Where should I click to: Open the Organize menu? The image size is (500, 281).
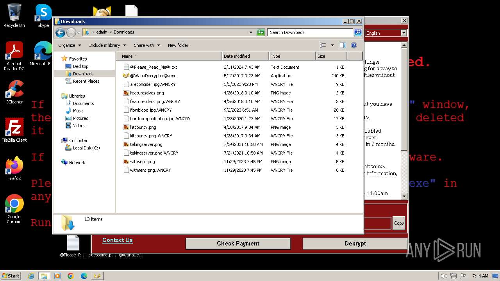pos(70,45)
